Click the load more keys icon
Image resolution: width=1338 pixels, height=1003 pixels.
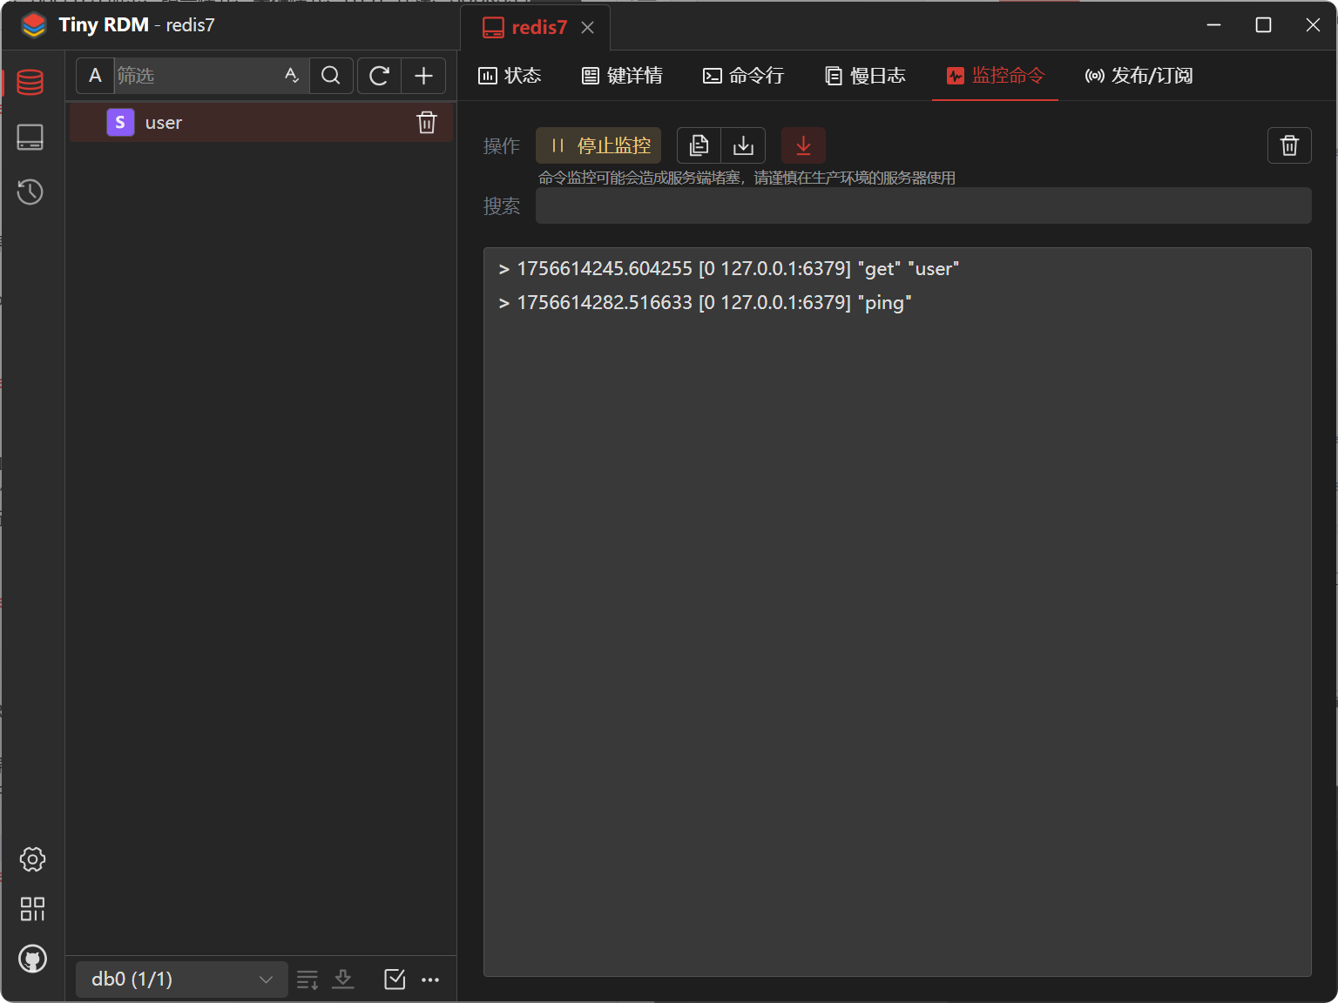(307, 979)
